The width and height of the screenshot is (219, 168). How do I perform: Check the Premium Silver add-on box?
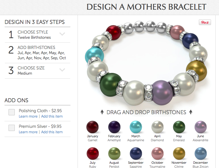coord(12,128)
